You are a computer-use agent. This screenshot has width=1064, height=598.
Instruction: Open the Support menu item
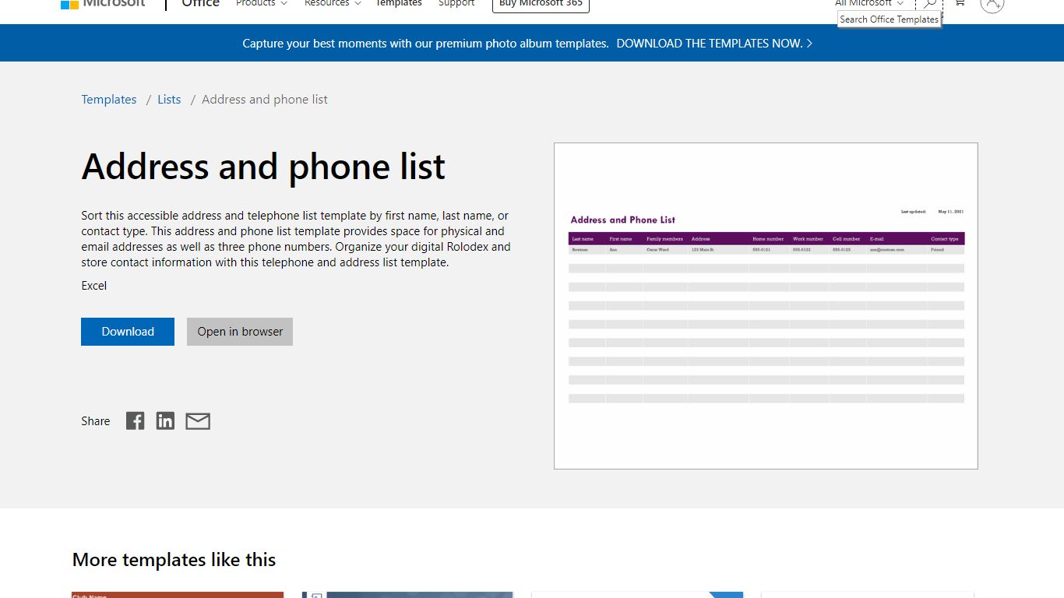(x=456, y=3)
